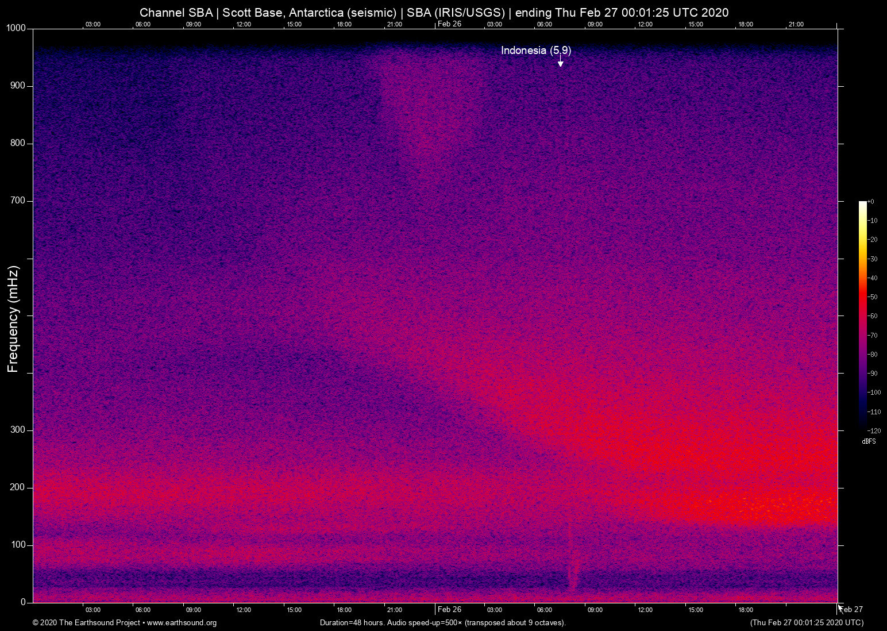Screen dimensions: 887x631
Task: Click the 300 frequency axis label
Action: tap(18, 430)
